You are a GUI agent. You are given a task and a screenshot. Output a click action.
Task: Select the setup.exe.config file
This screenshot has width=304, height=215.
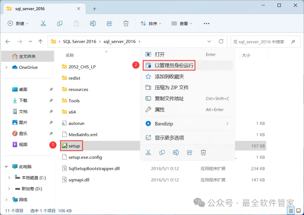coord(82,157)
